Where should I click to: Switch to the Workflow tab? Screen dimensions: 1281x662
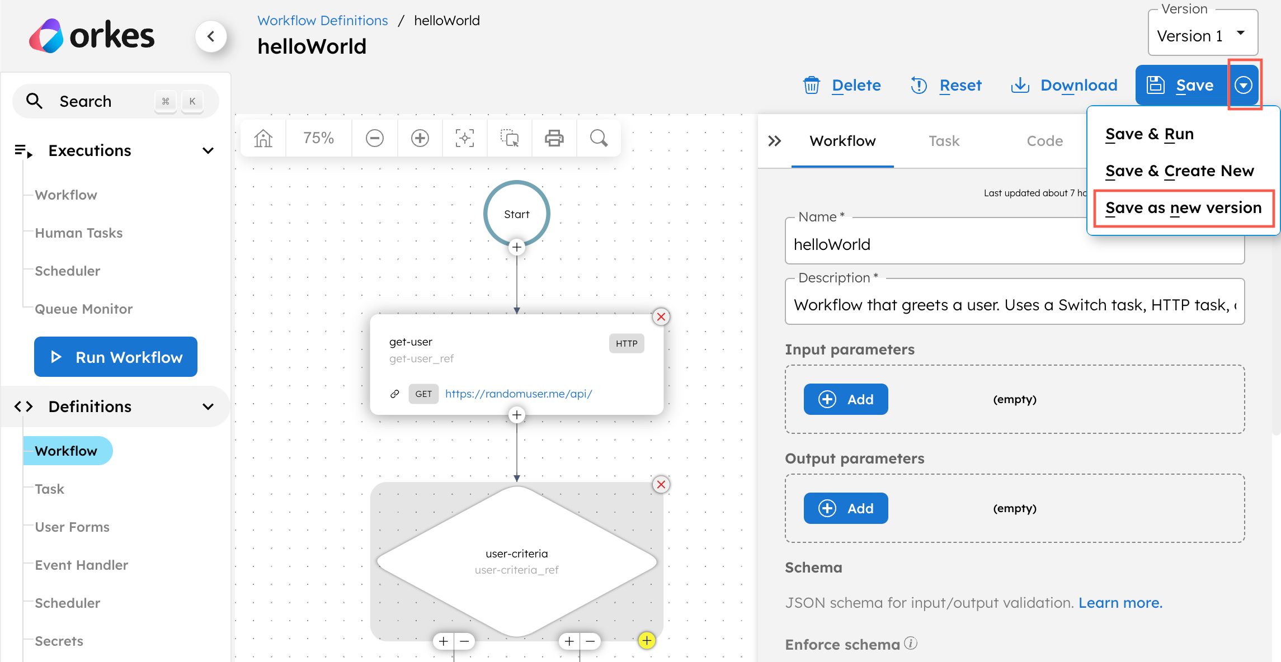point(842,141)
